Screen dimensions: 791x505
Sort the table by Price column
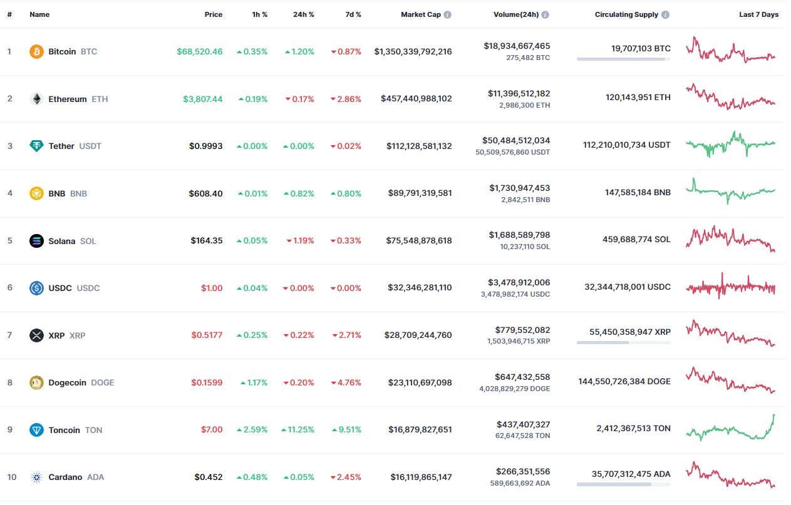tap(213, 14)
